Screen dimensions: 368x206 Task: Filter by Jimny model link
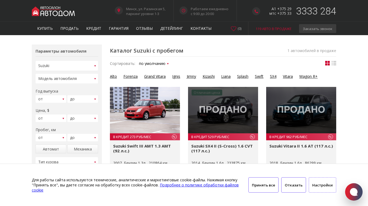192,76
